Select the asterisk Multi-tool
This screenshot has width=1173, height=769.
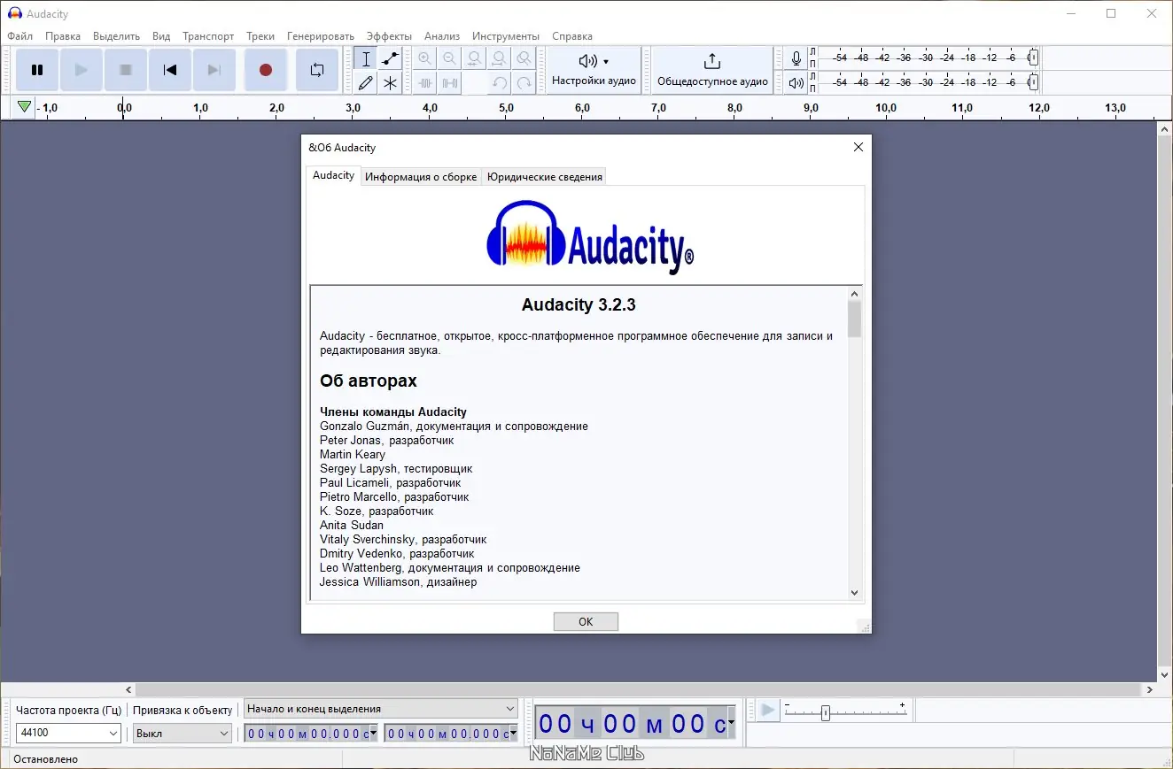(390, 83)
